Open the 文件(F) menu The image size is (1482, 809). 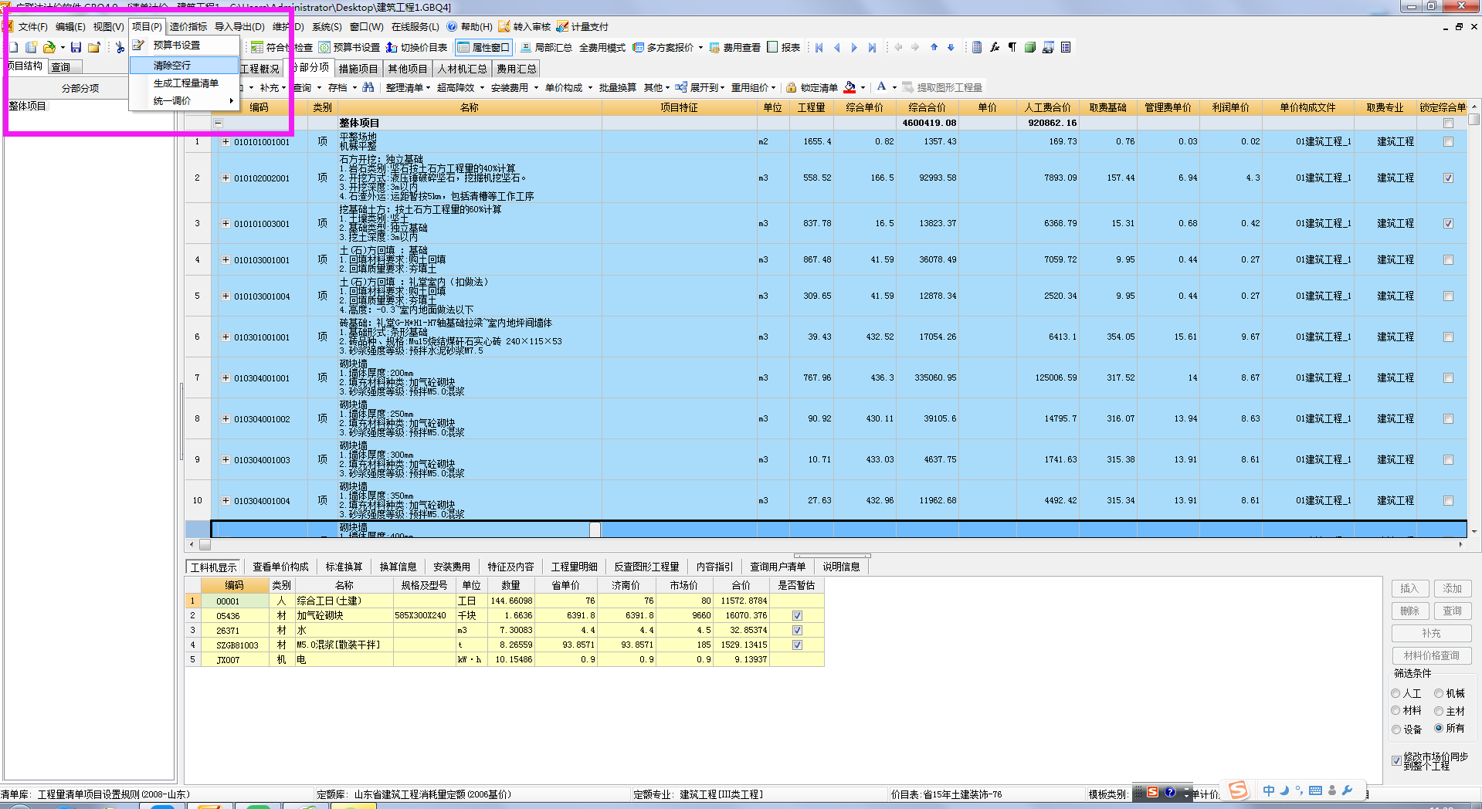click(32, 26)
